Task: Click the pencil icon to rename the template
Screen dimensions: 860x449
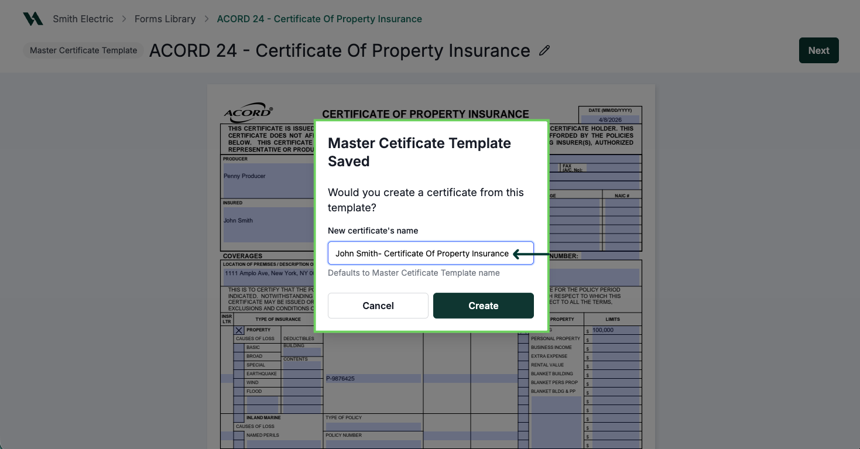Action: pos(544,51)
